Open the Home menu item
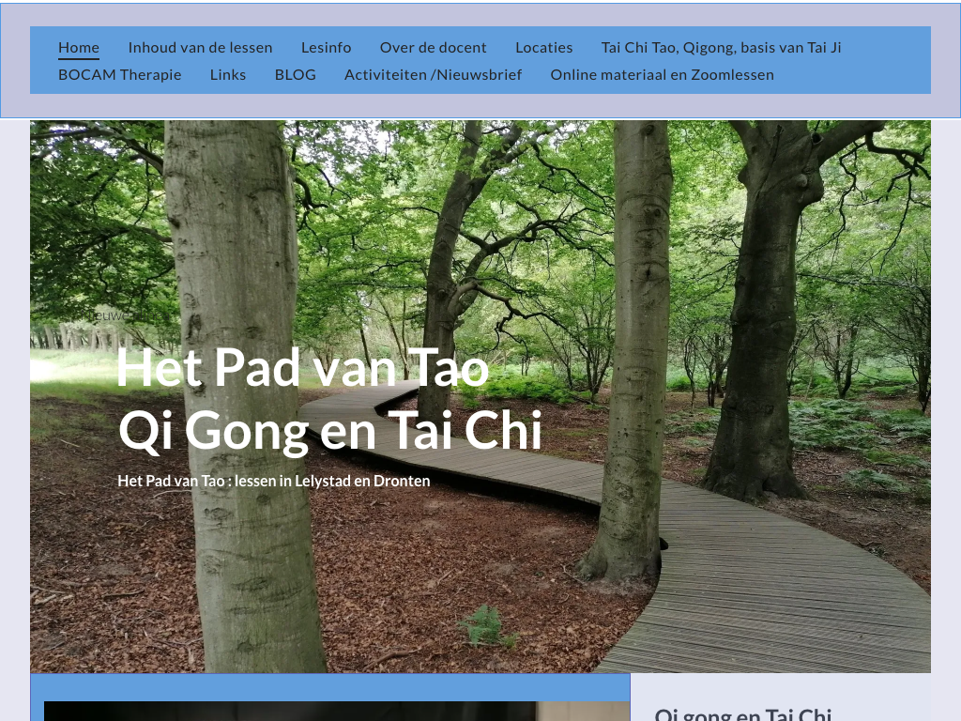961x721 pixels. (79, 47)
